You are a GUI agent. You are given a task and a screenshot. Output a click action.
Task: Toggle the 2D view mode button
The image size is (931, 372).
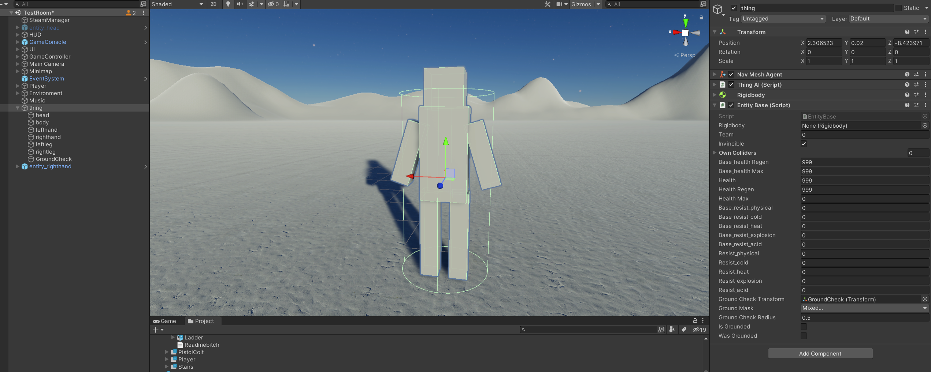(214, 4)
